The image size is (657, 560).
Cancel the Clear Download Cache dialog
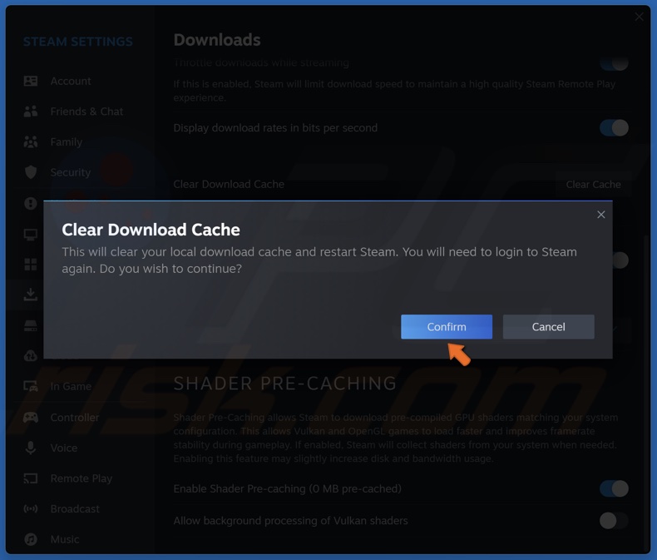tap(549, 327)
